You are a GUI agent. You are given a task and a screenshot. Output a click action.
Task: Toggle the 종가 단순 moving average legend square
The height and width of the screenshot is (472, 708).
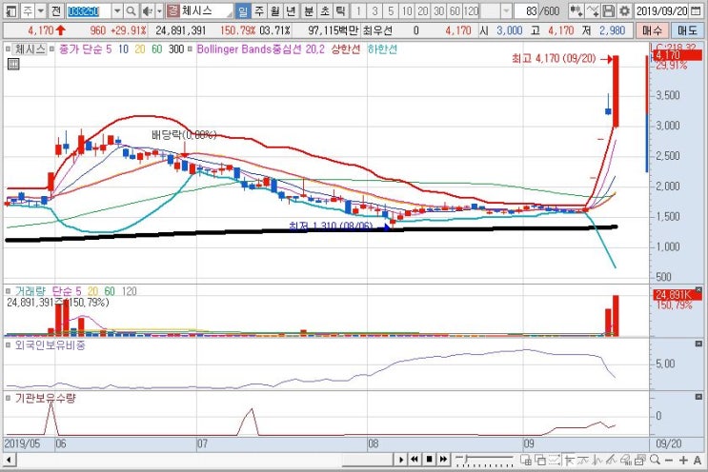(51, 49)
